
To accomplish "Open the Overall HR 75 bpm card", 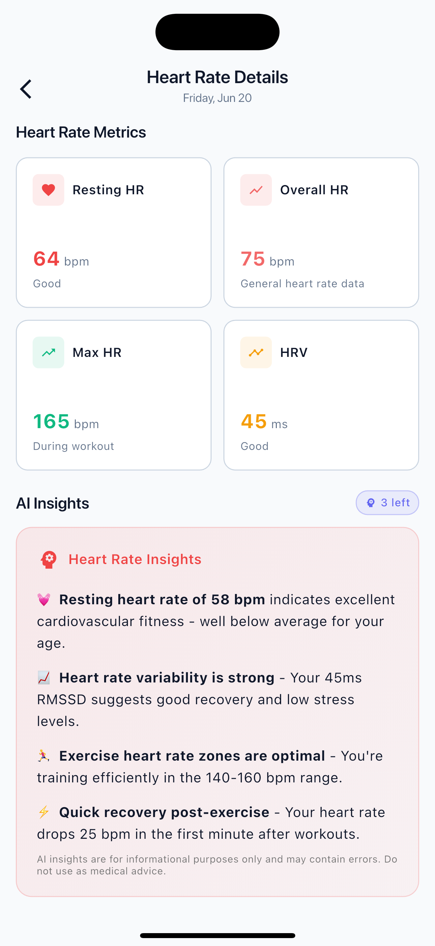I will click(x=321, y=233).
